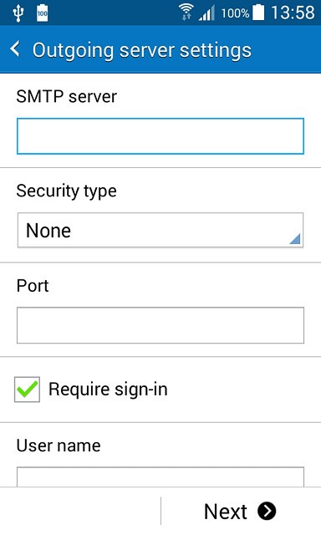The height and width of the screenshot is (535, 321).
Task: Tap the battery 100 notification icon
Action: pos(43,13)
